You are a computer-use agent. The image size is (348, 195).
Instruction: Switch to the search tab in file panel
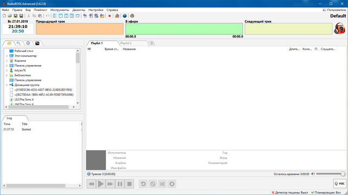[18, 43]
